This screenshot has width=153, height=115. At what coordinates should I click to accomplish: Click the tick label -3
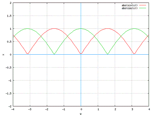coord(30,109)
